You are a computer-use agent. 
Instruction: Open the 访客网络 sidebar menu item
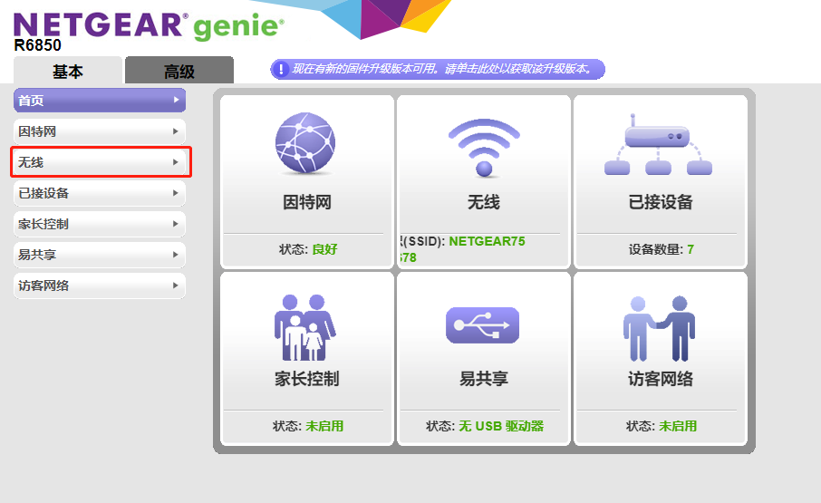pyautogui.click(x=100, y=285)
